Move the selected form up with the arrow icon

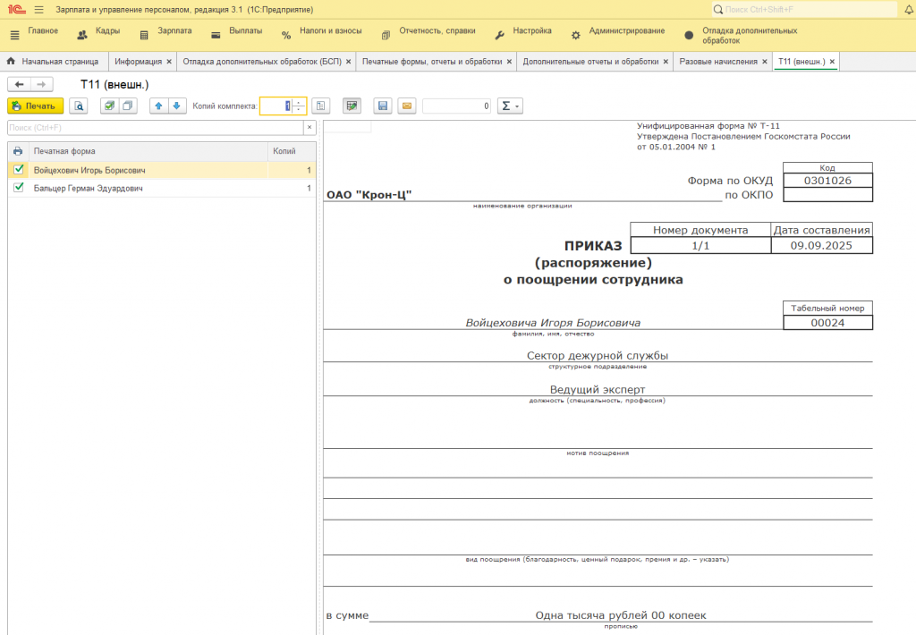coord(158,106)
